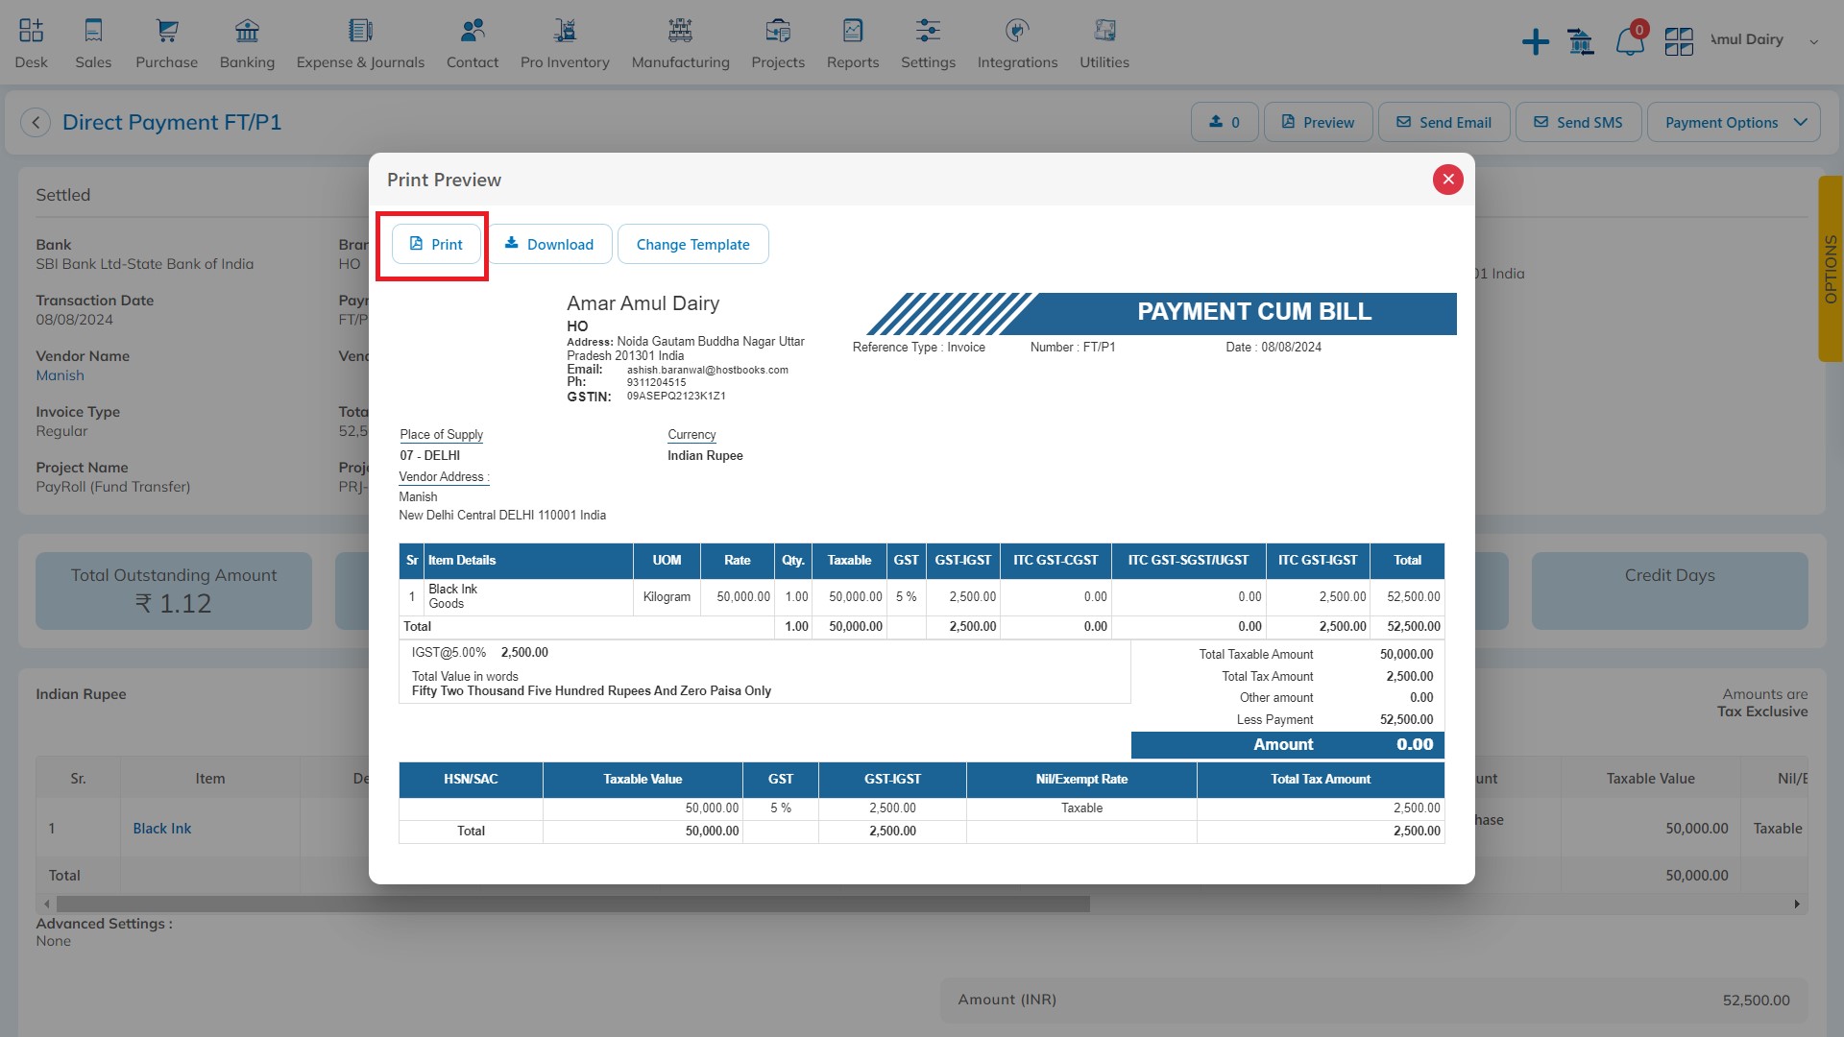Open the Sales module icon
Viewport: 1844px width, 1037px height.
(x=93, y=31)
